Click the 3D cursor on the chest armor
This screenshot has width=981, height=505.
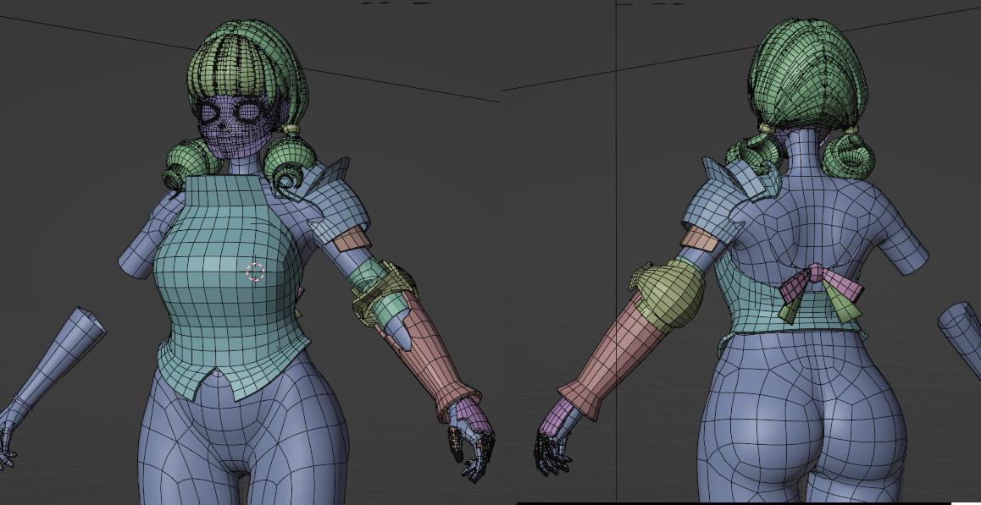(x=255, y=272)
